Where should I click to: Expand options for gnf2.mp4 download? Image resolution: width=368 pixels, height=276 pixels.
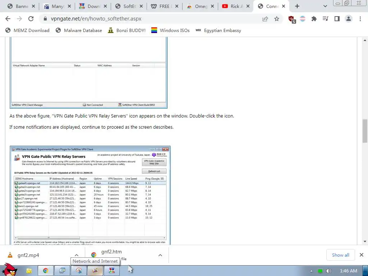(x=77, y=255)
